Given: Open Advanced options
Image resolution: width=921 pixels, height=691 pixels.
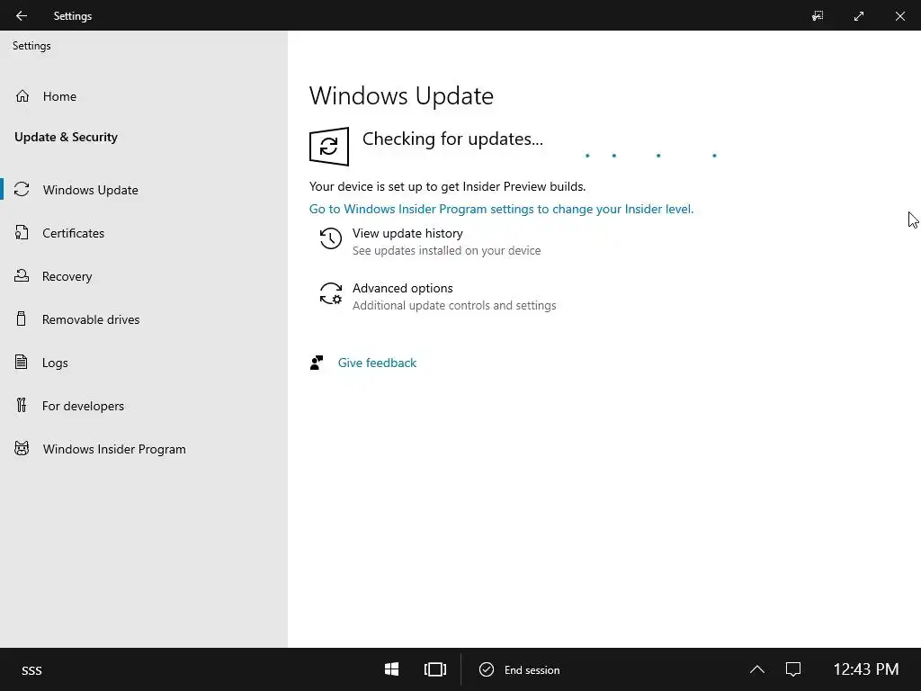Looking at the screenshot, I should point(402,289).
